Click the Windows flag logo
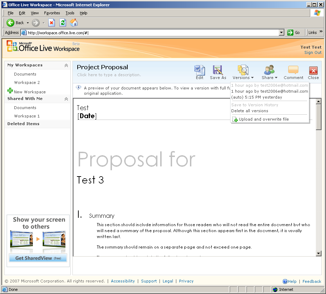Viewport: 326px width, 294px height. coord(317,13)
